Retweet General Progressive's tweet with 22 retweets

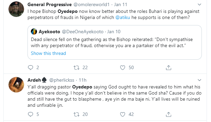[76, 67]
